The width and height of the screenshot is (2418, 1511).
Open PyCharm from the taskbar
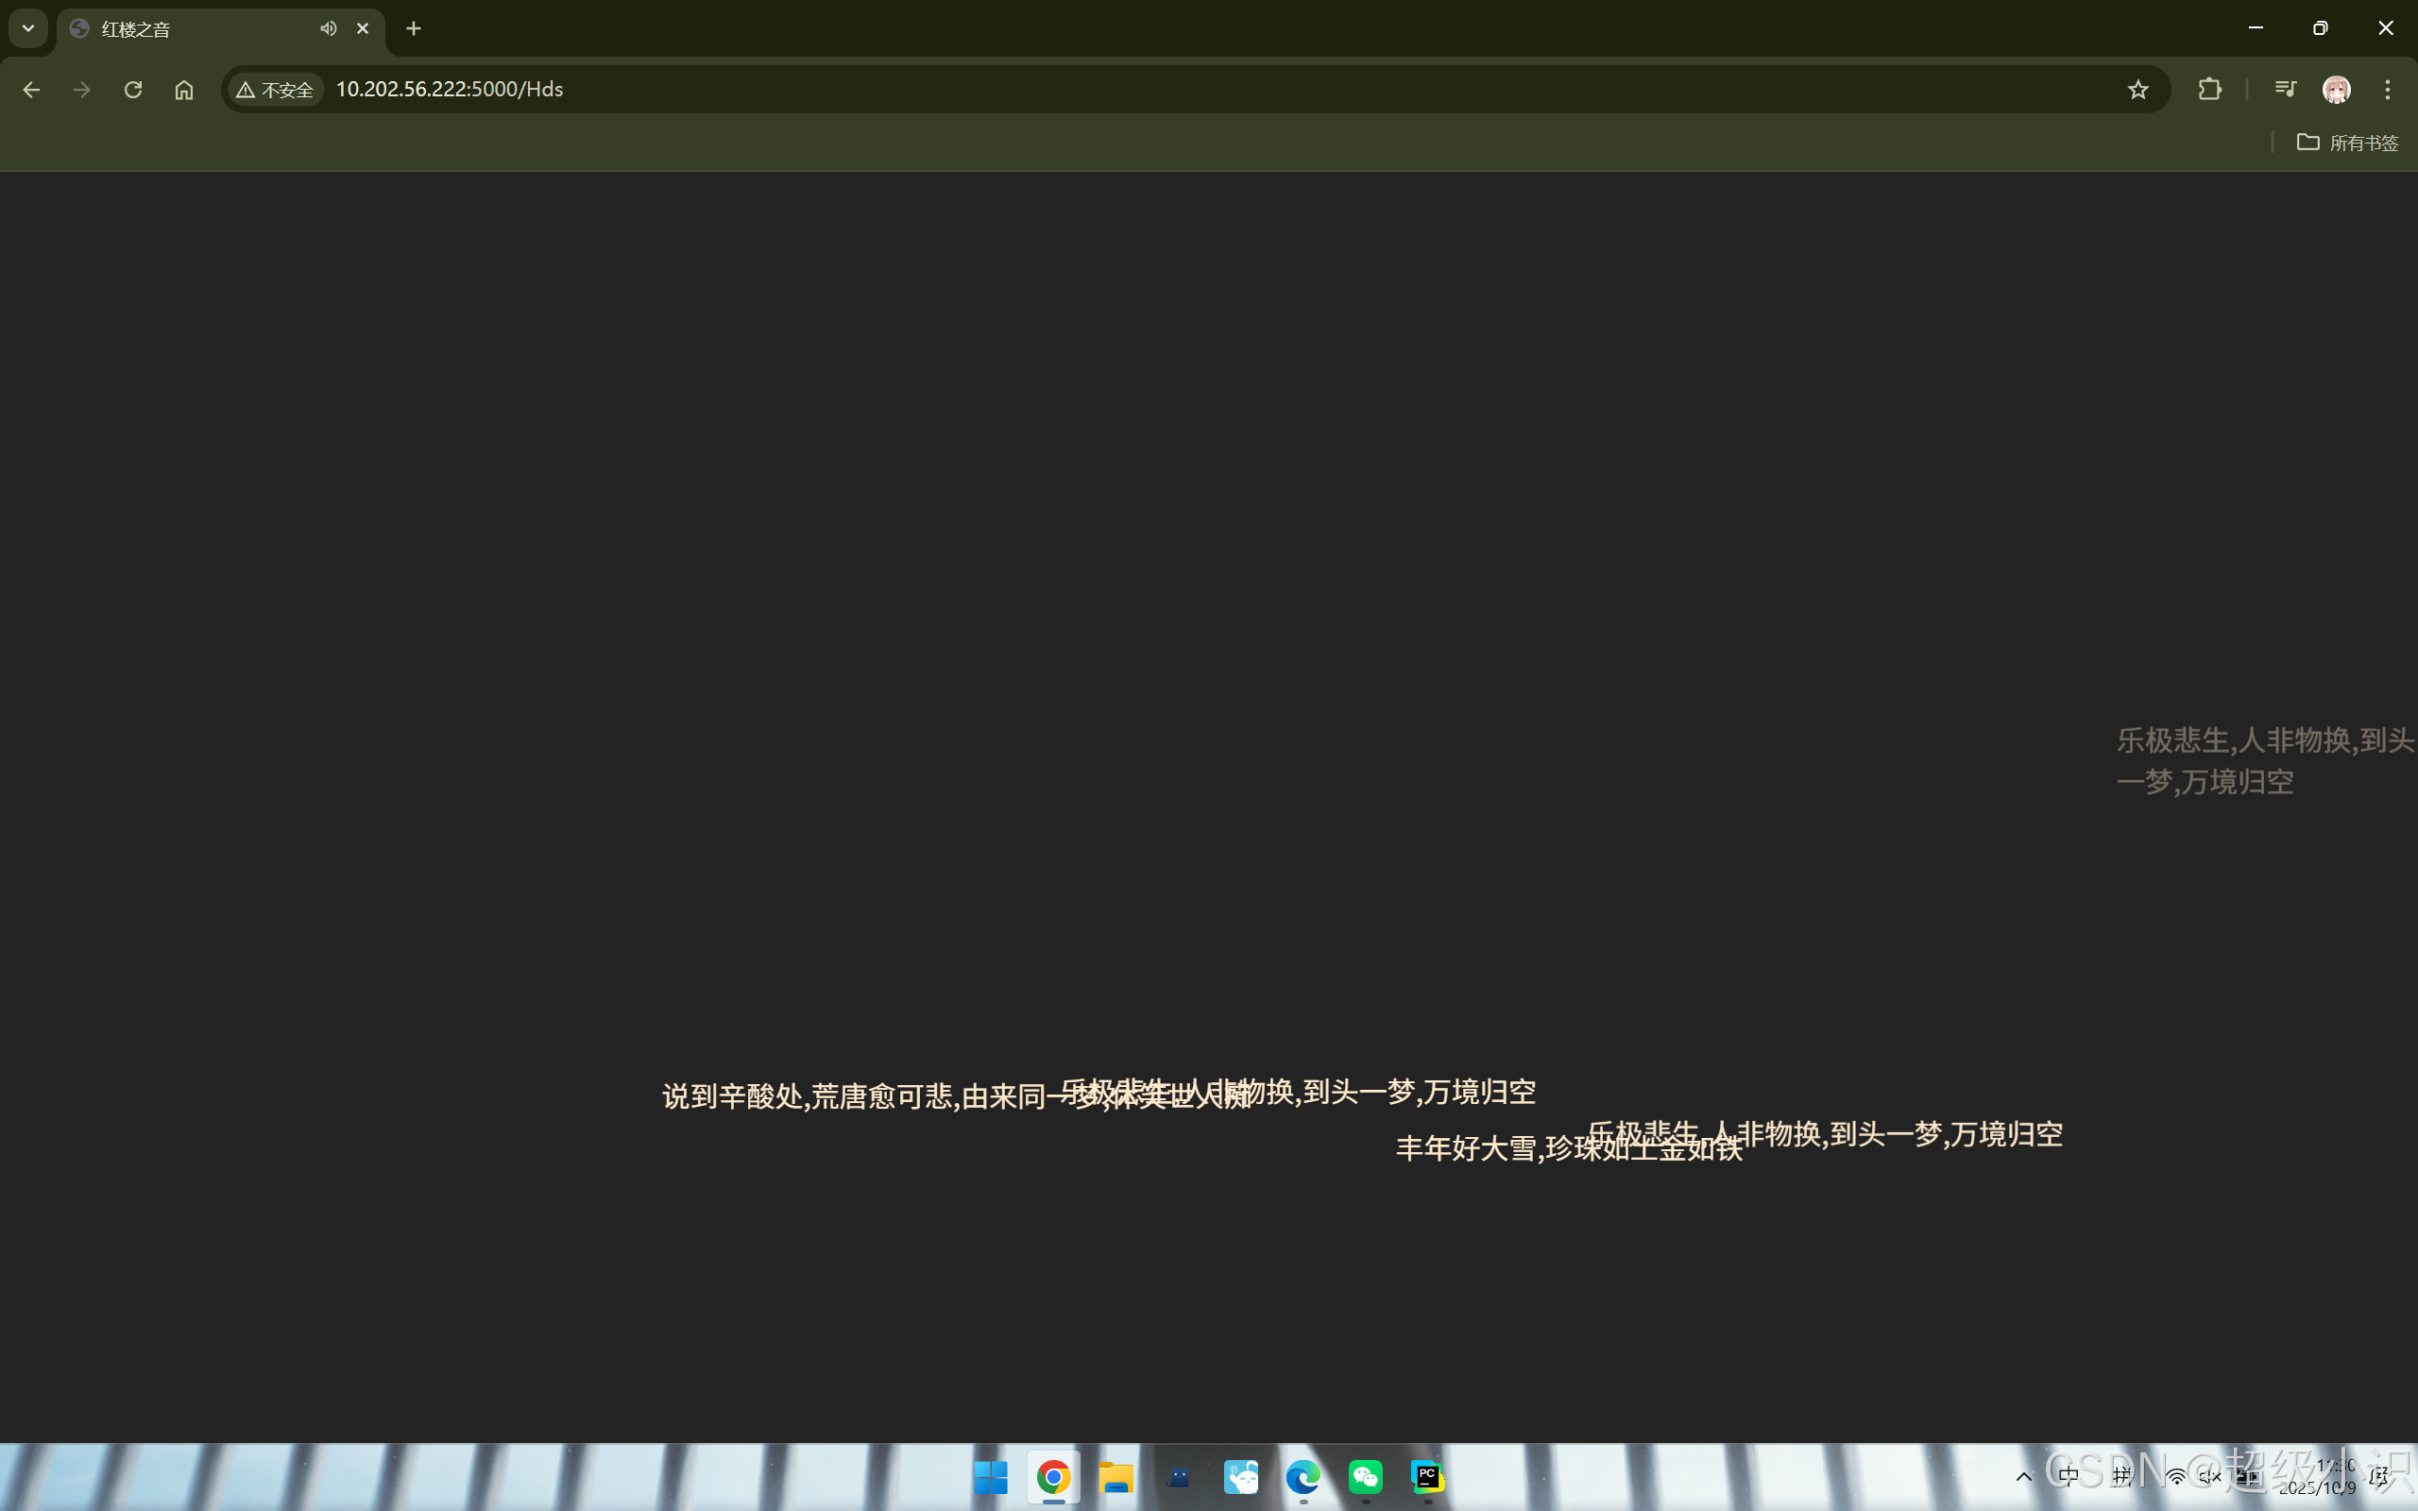coord(1428,1477)
